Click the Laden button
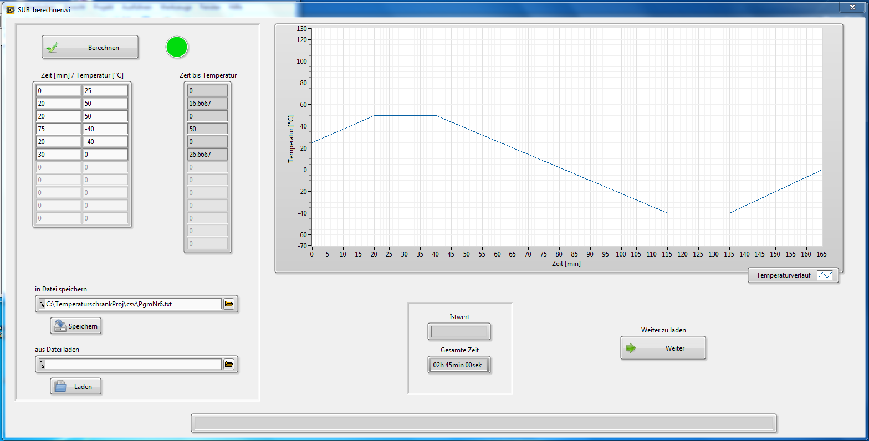The height and width of the screenshot is (441, 869). click(x=76, y=386)
